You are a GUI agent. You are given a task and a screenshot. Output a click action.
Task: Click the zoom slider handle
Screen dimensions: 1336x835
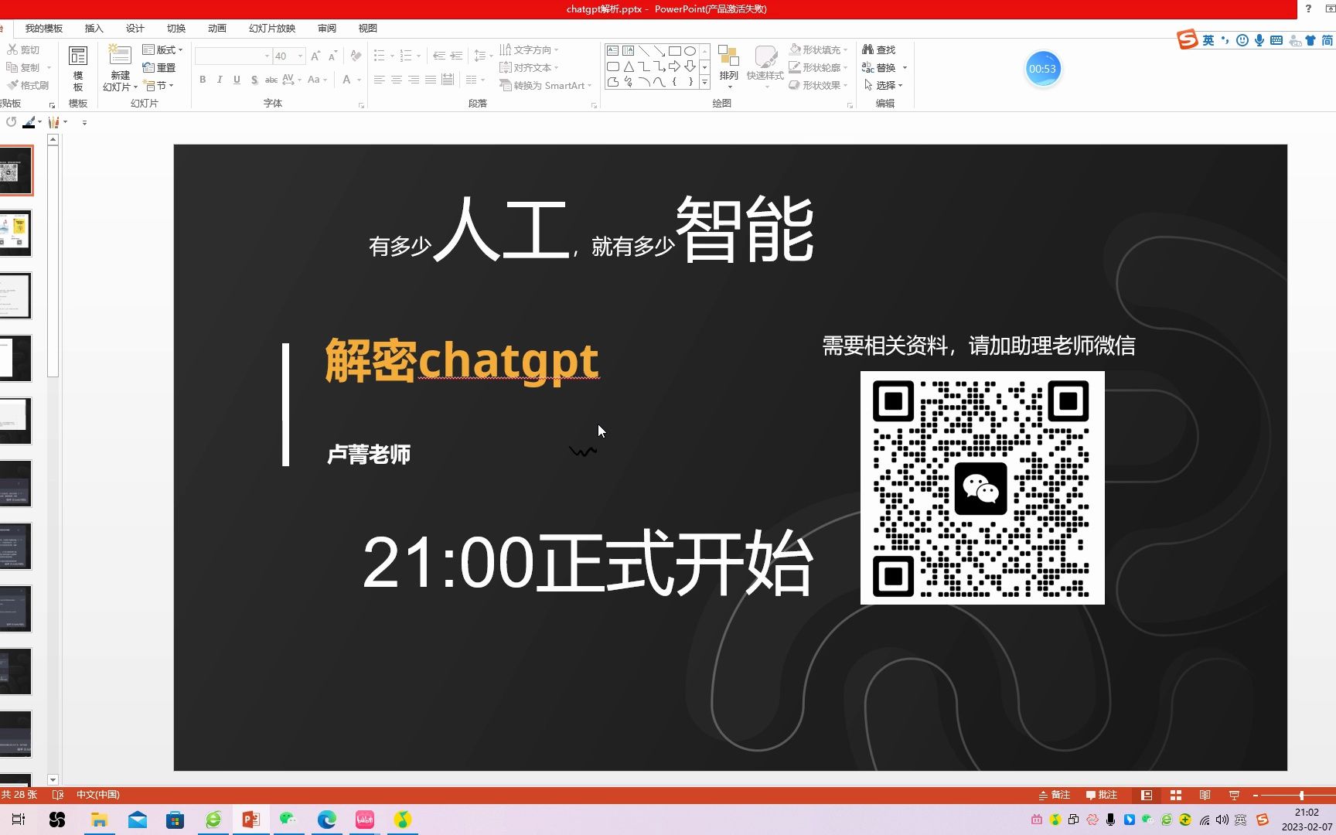point(1301,795)
